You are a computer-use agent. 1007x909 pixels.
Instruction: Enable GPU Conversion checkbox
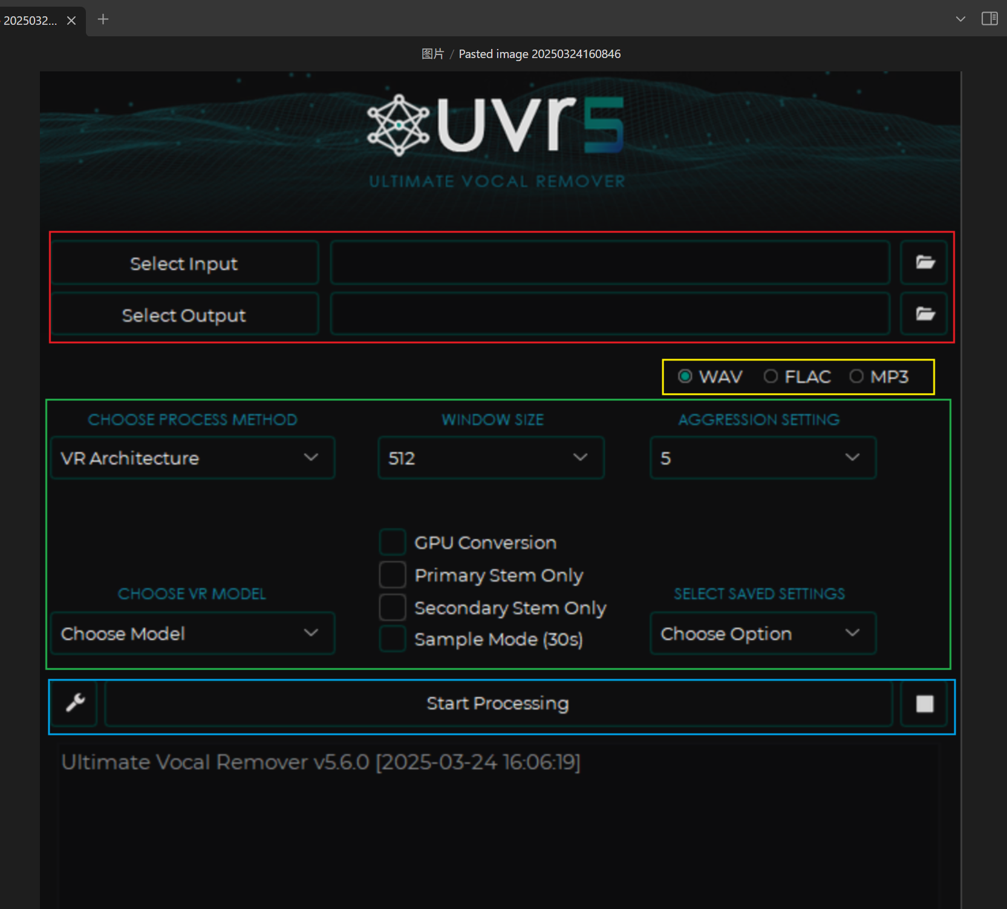click(393, 542)
